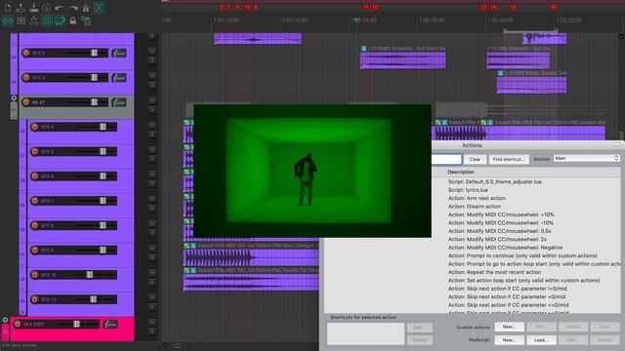Arm record on the SFX 4 track

[35, 127]
